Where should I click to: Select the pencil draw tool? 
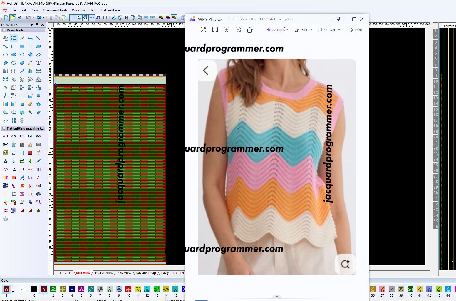click(x=22, y=38)
